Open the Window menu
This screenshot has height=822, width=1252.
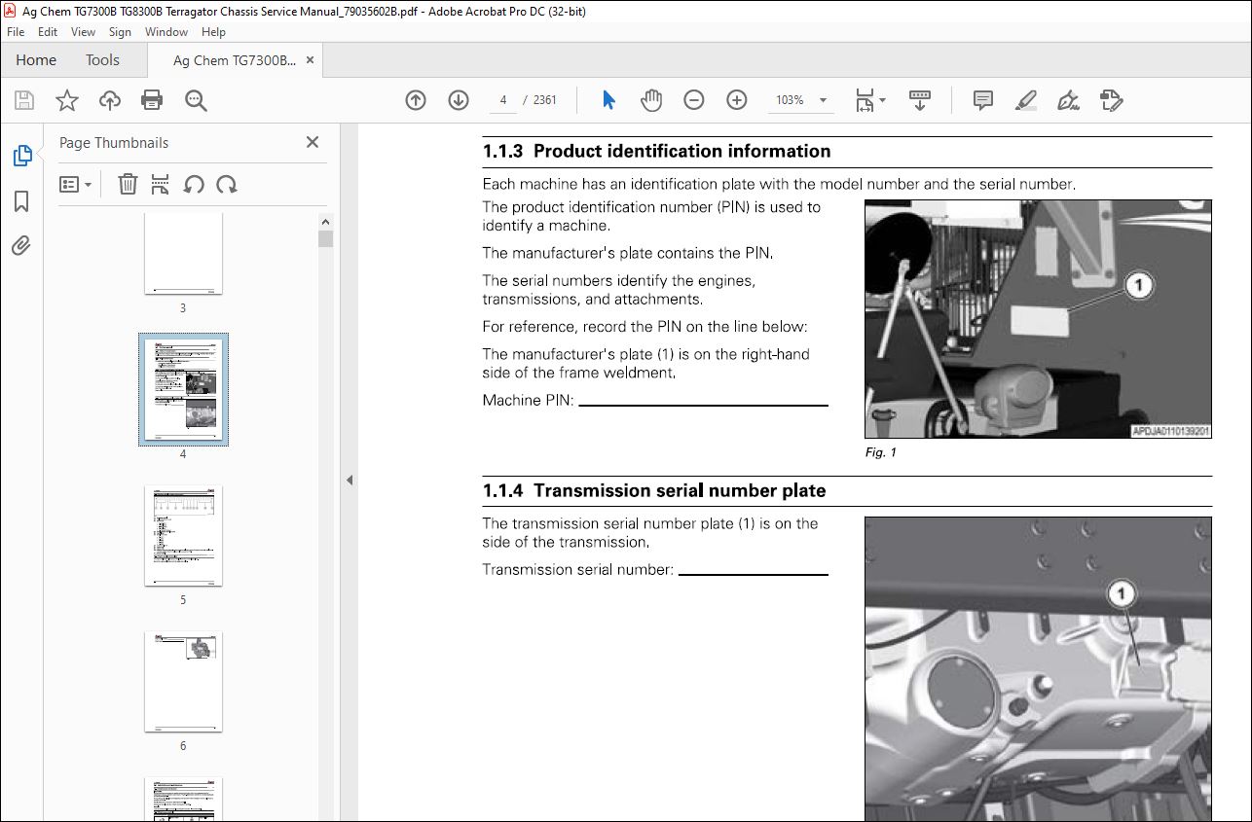[x=166, y=32]
